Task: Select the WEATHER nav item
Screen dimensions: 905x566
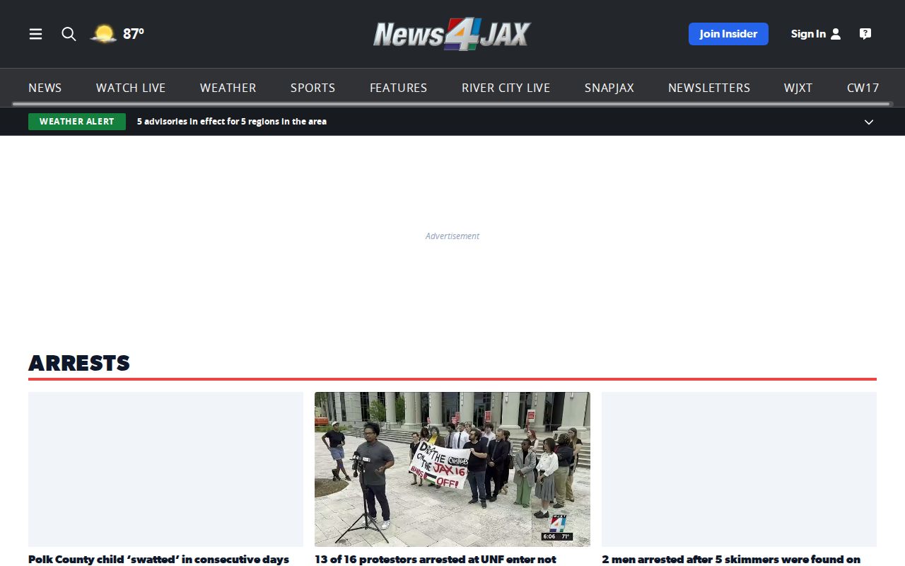Action: tap(228, 88)
